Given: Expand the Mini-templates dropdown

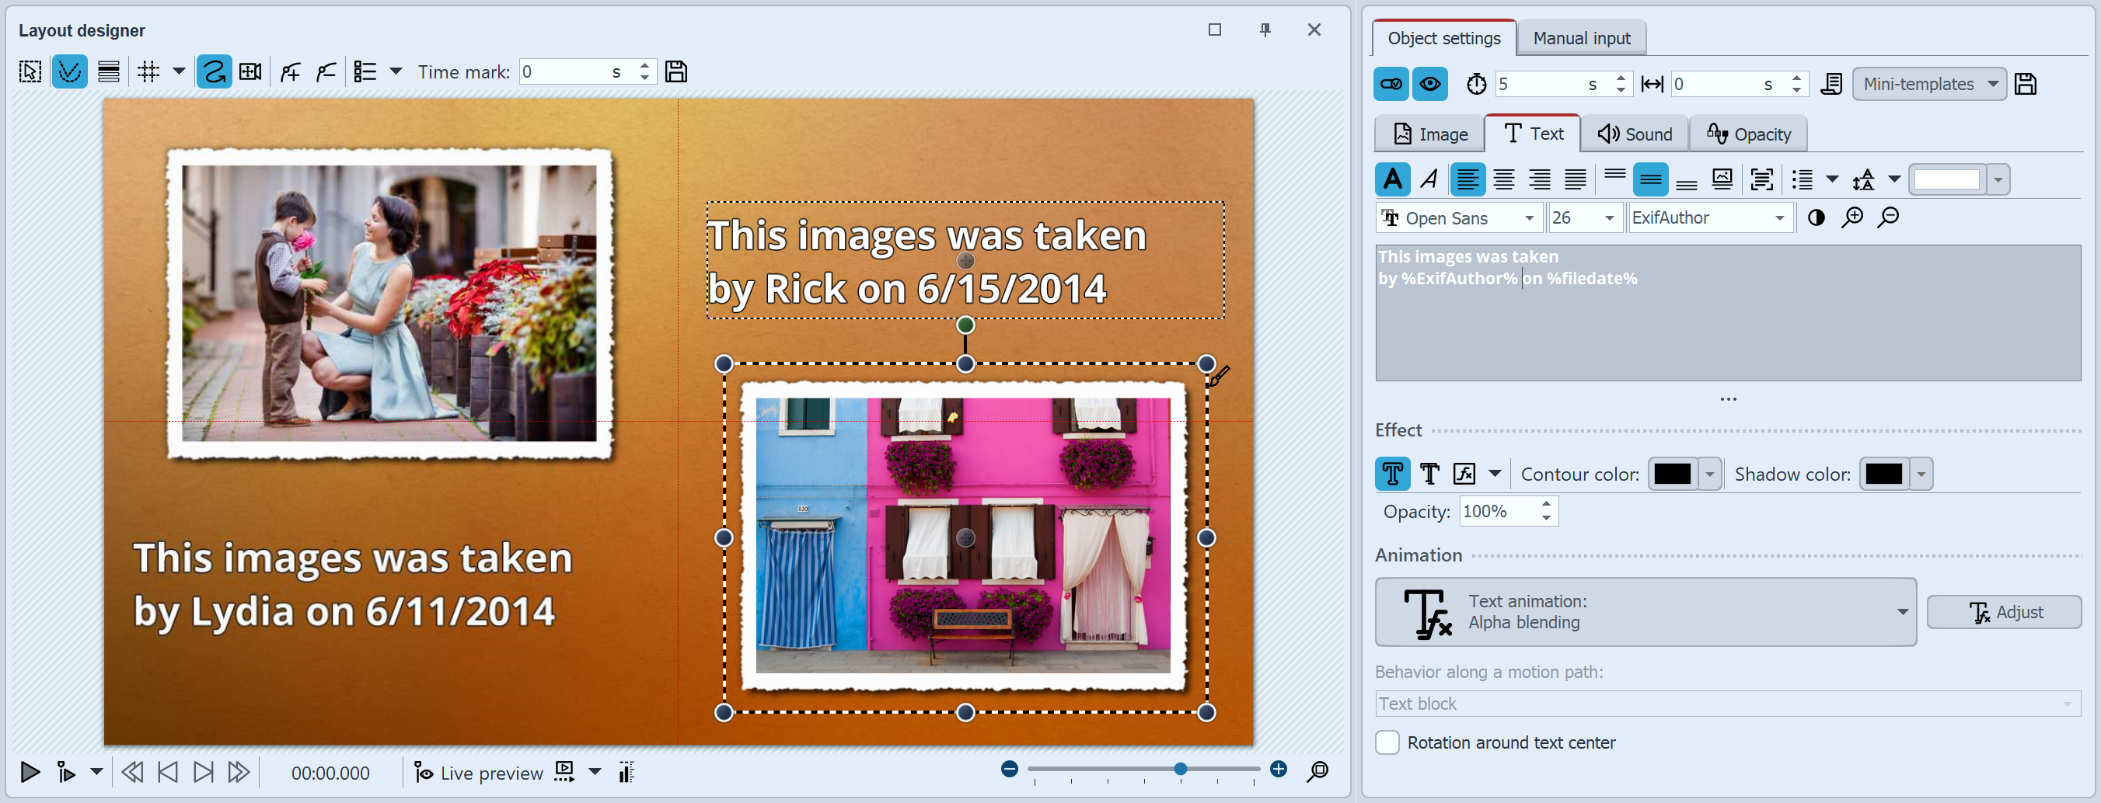Looking at the screenshot, I should click(1928, 84).
